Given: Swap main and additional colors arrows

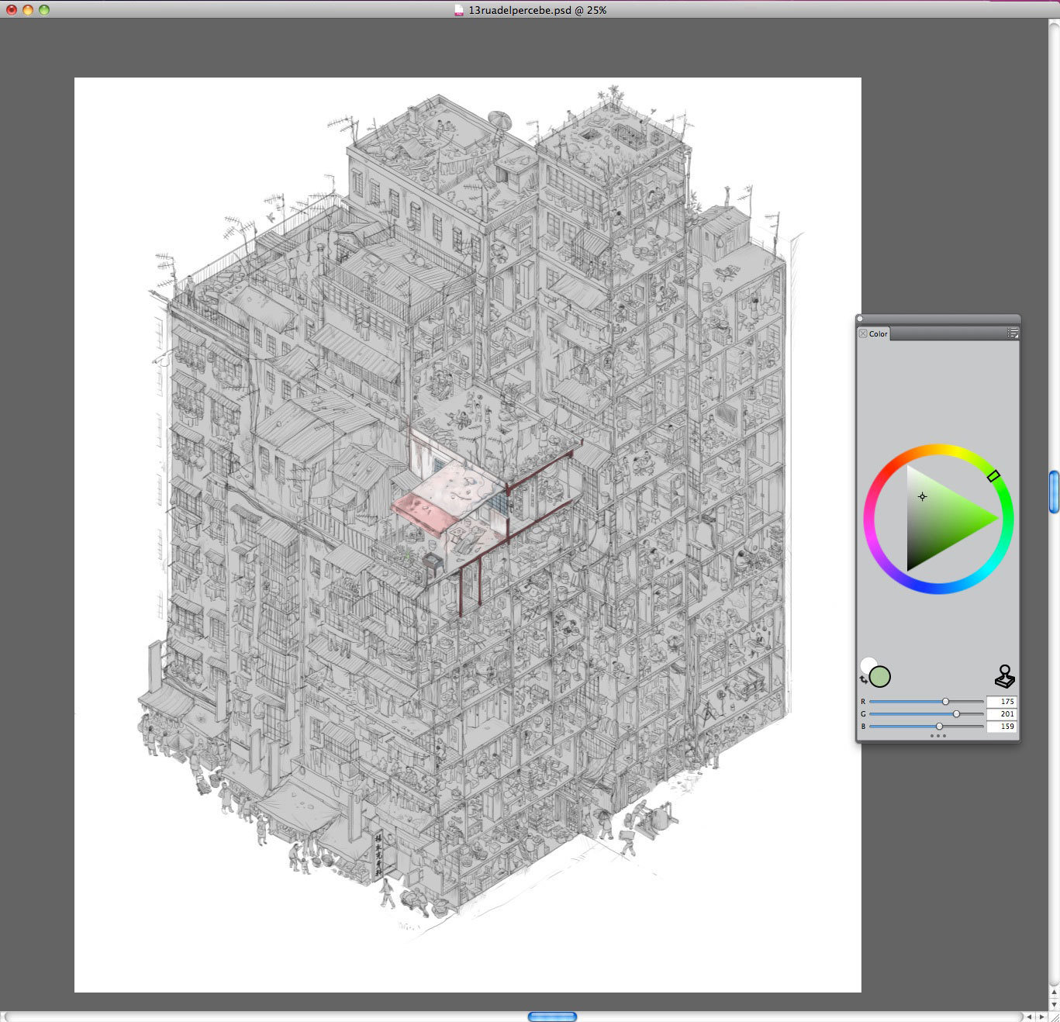Looking at the screenshot, I should 865,680.
